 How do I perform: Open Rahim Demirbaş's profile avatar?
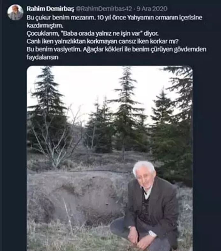(16, 12)
